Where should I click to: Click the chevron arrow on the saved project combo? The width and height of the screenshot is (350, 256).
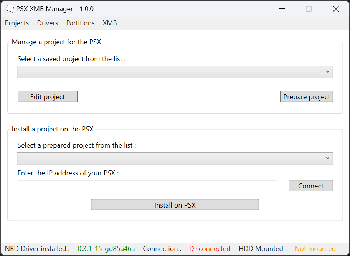click(327, 72)
